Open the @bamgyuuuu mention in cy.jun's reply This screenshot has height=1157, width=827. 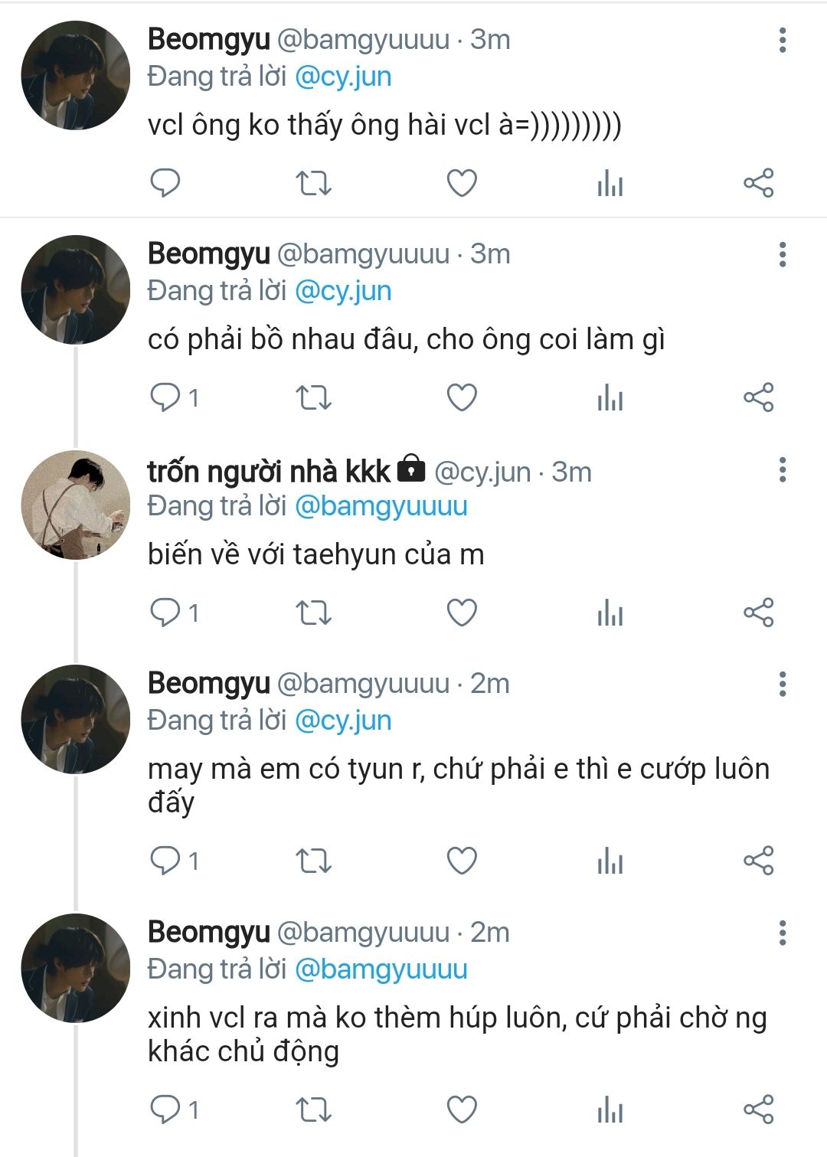(381, 506)
